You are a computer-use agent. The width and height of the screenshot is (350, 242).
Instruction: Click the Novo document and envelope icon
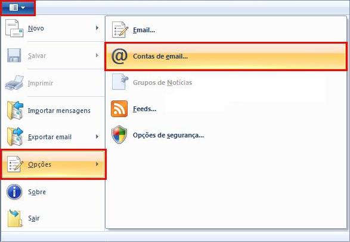pyautogui.click(x=14, y=28)
